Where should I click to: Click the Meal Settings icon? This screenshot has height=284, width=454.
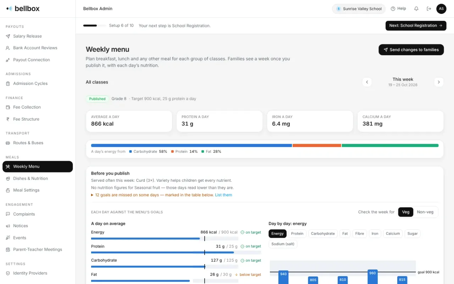8,190
